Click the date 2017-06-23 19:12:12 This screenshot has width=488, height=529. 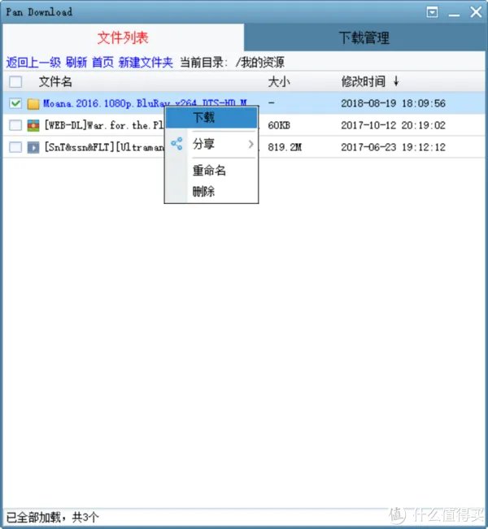point(393,147)
